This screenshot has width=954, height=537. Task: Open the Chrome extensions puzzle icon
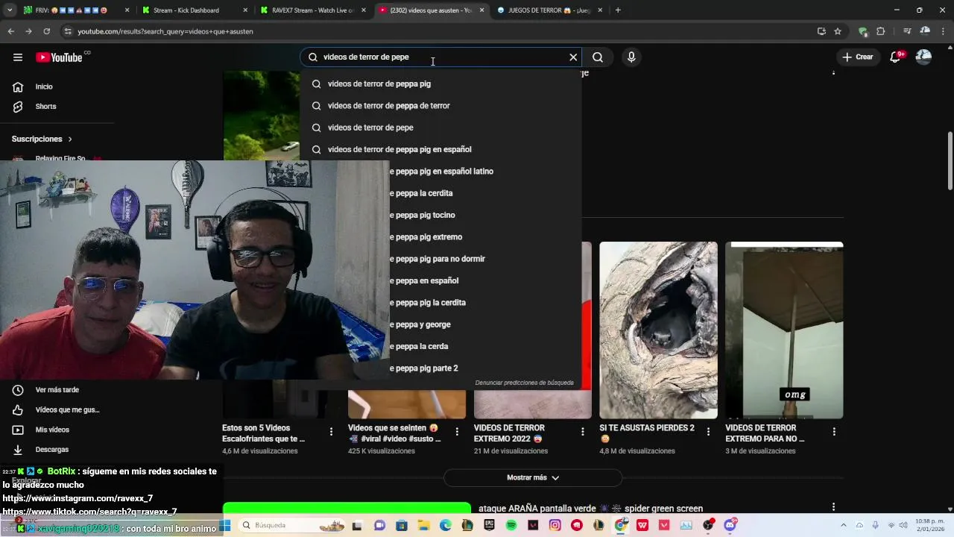[x=881, y=31]
